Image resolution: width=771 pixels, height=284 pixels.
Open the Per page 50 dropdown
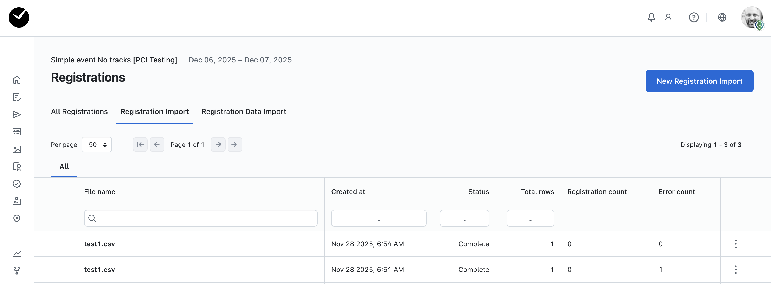[x=97, y=144]
